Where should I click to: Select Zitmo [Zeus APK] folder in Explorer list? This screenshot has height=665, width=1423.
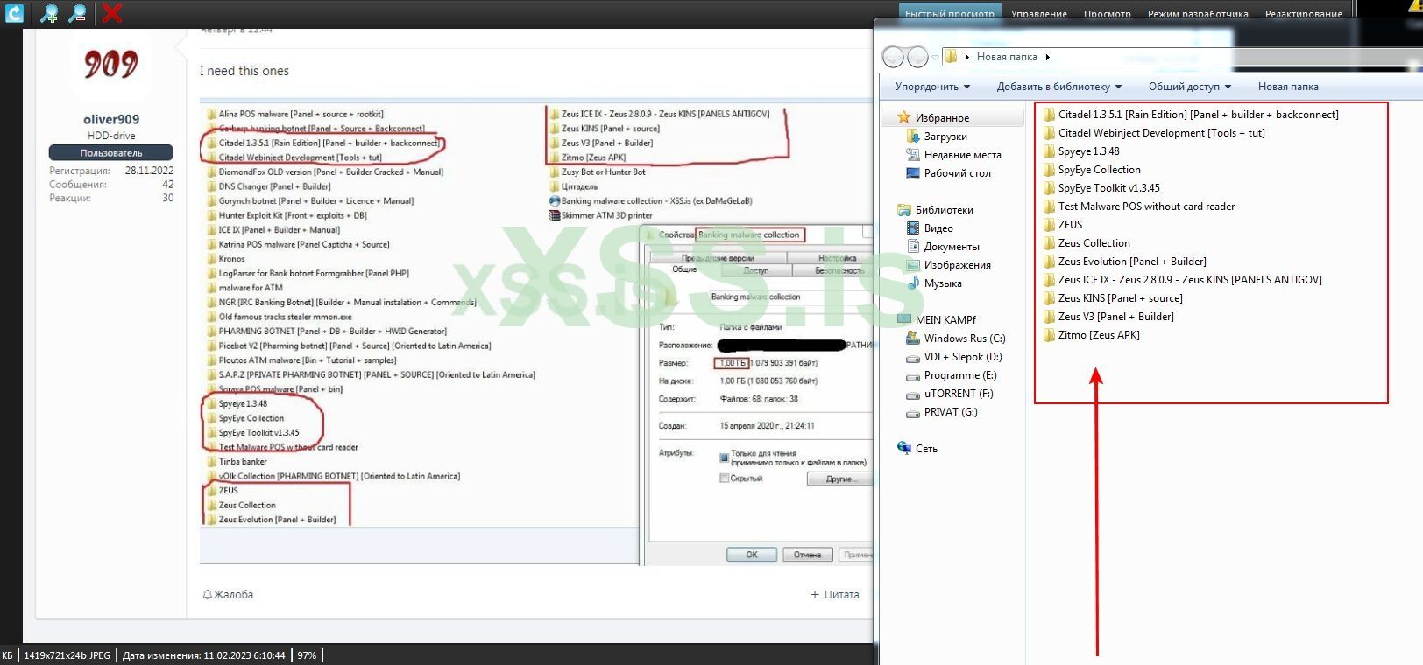pyautogui.click(x=1092, y=334)
